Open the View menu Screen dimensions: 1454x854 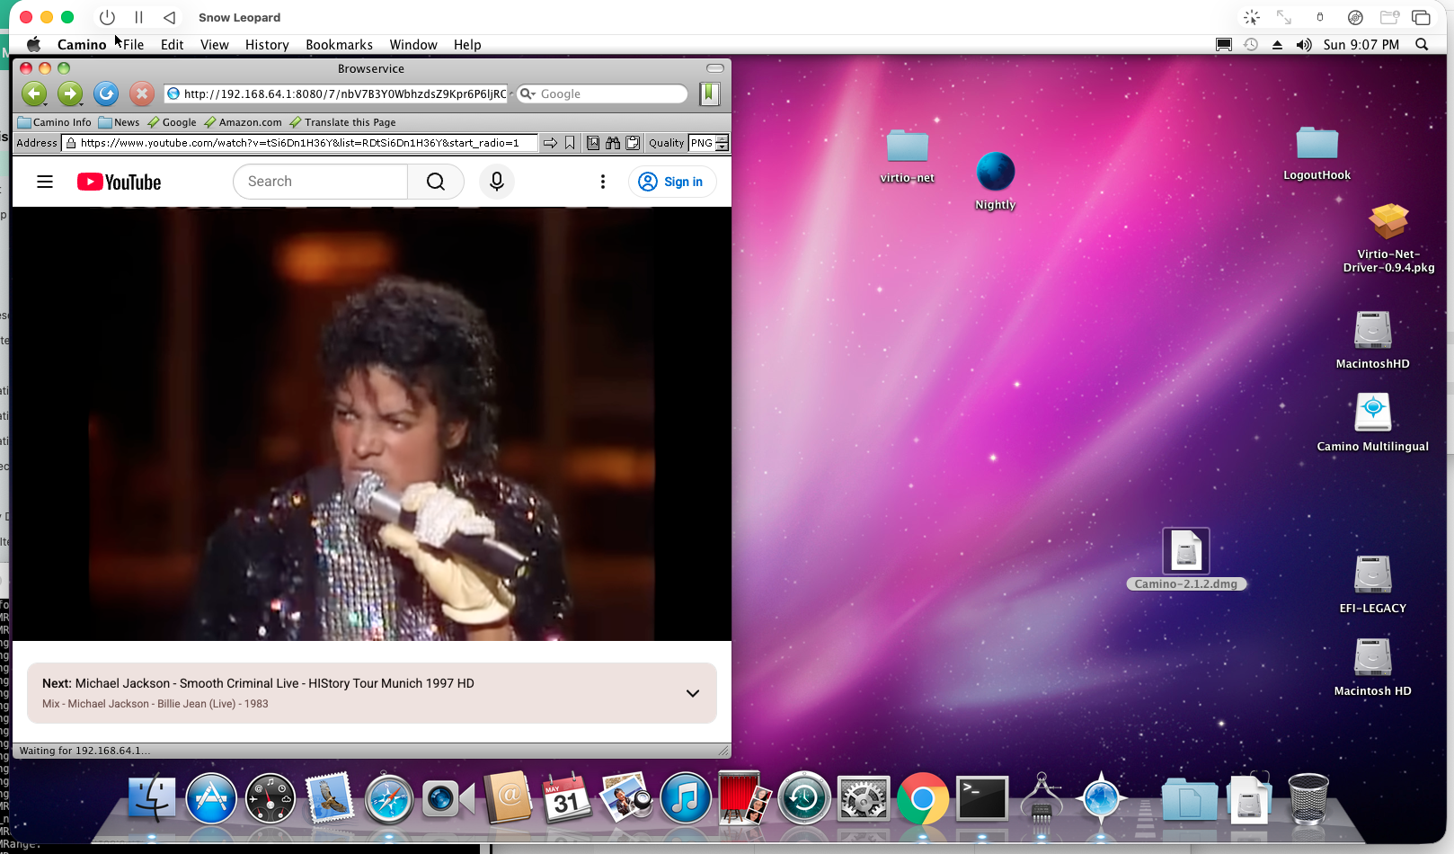click(214, 45)
